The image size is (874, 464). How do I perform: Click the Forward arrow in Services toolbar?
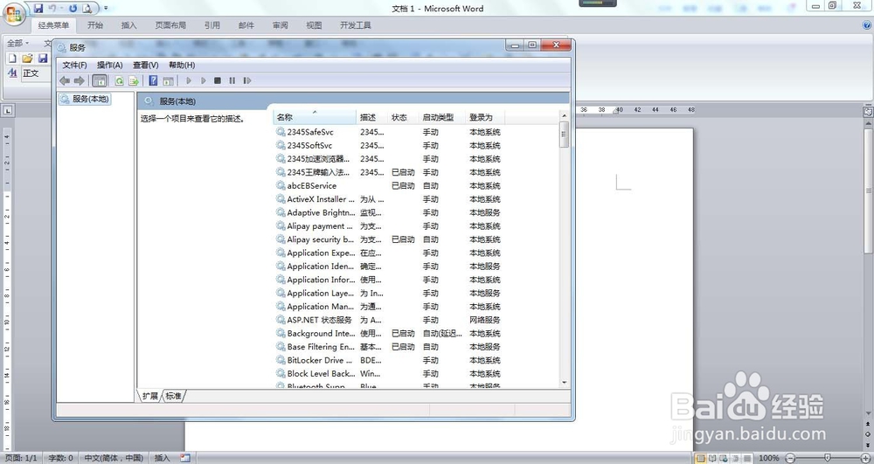tap(80, 80)
